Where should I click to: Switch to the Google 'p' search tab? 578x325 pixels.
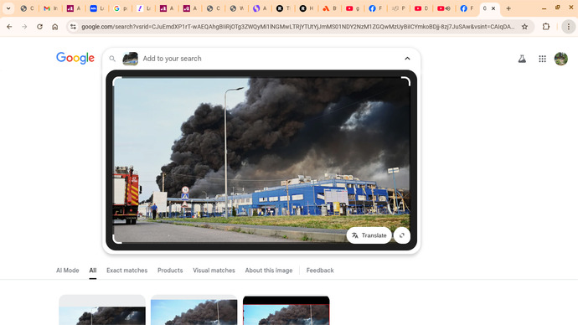120,8
